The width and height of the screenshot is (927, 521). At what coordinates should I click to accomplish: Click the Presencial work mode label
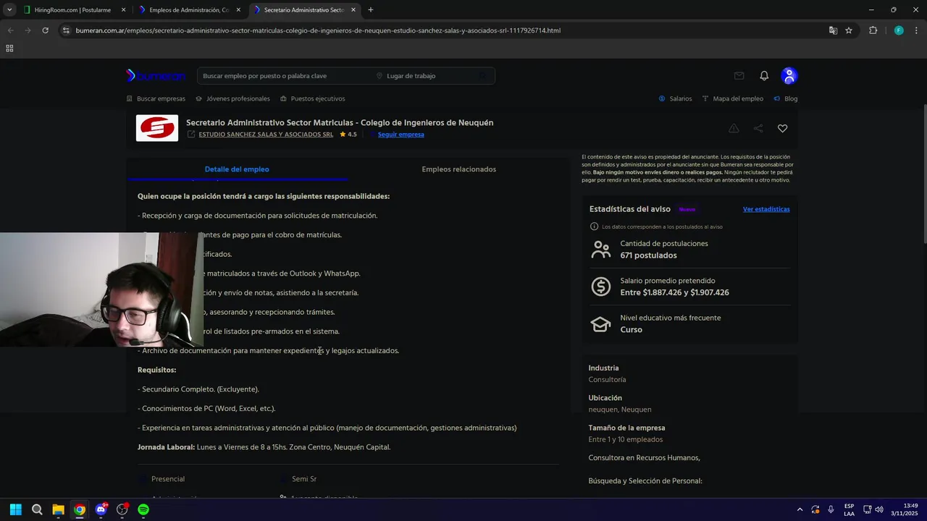pos(168,479)
